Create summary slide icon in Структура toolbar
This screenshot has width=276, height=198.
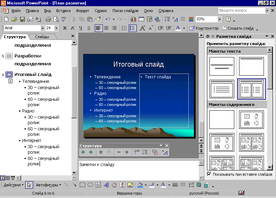(155, 152)
